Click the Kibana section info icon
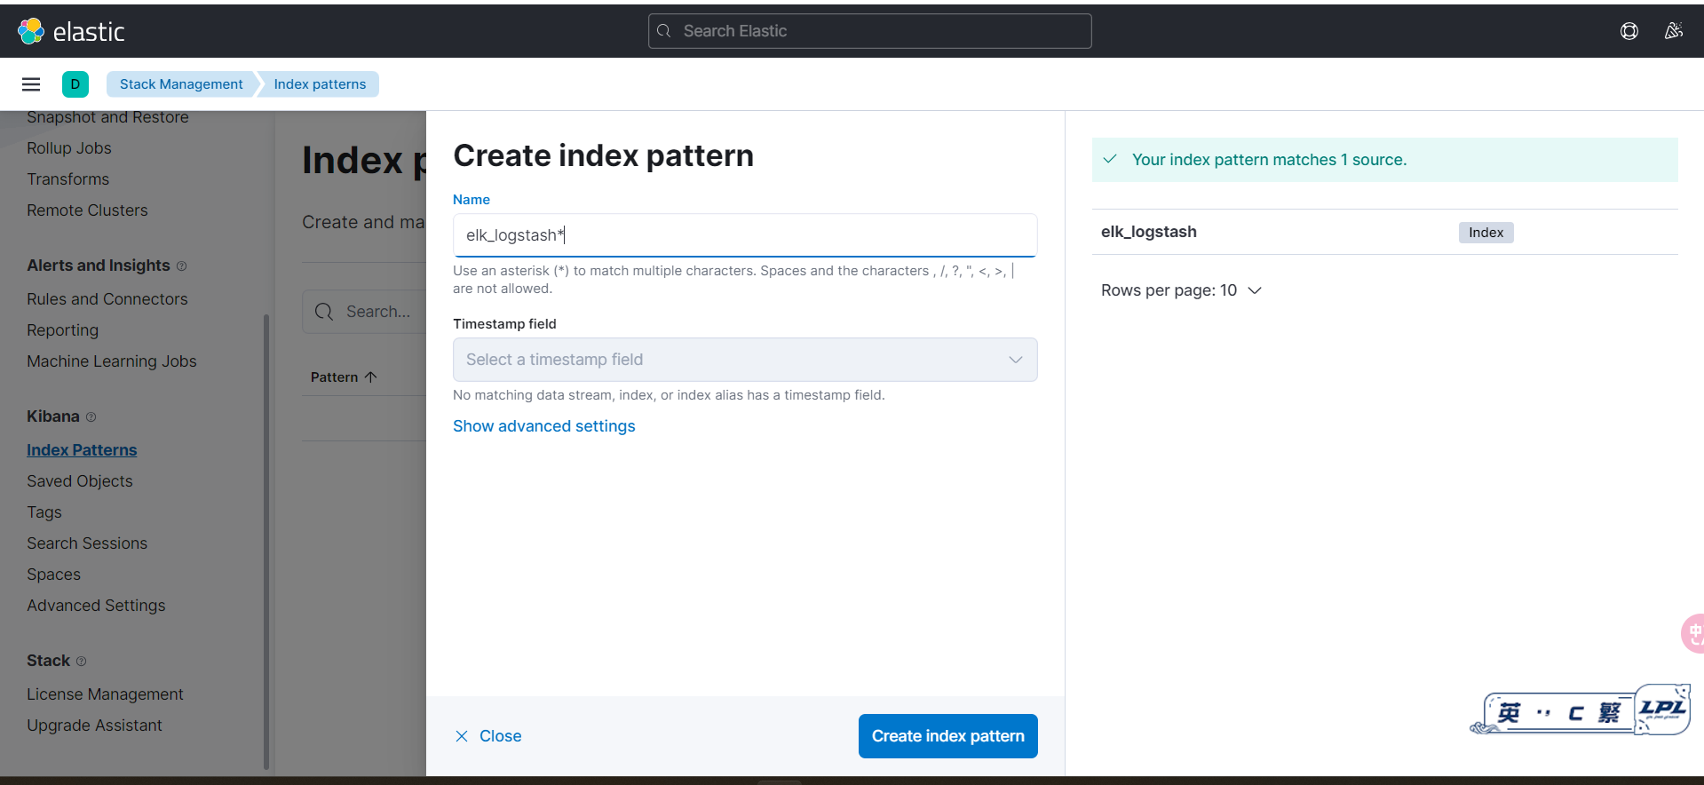The height and width of the screenshot is (785, 1704). click(x=91, y=416)
